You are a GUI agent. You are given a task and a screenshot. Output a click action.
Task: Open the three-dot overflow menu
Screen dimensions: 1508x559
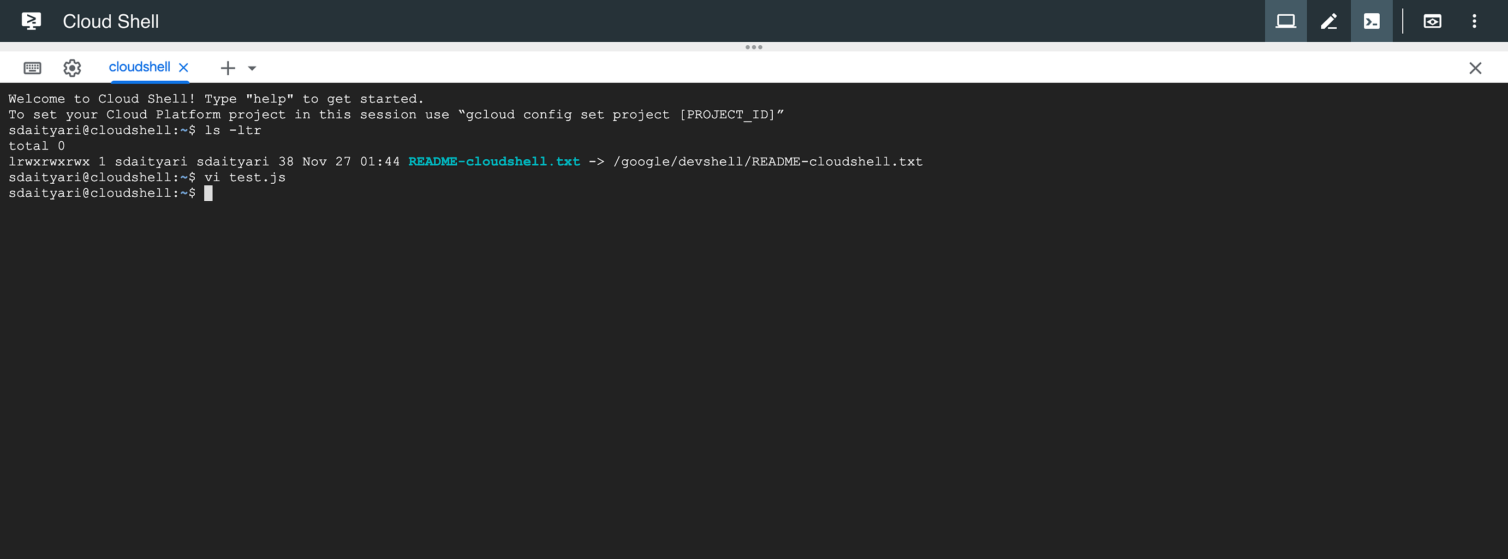pos(1474,21)
